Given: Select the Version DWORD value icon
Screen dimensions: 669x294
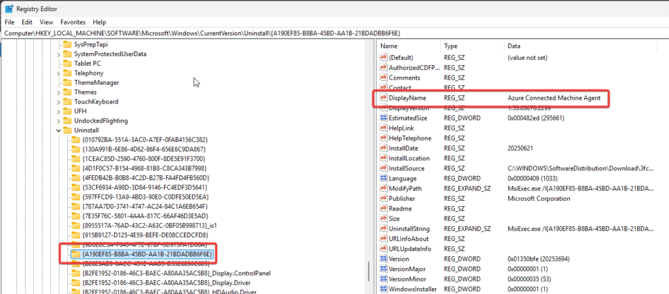Looking at the screenshot, I should (x=383, y=259).
